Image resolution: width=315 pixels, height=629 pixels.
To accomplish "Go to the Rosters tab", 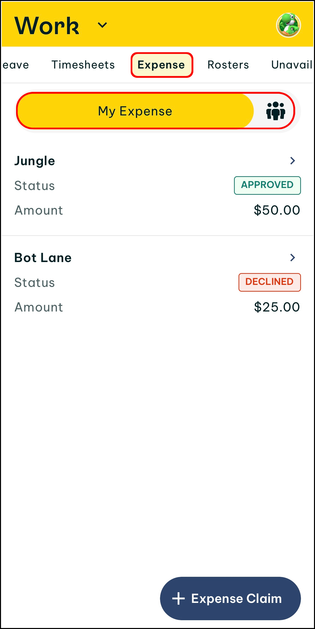I will tap(228, 65).
